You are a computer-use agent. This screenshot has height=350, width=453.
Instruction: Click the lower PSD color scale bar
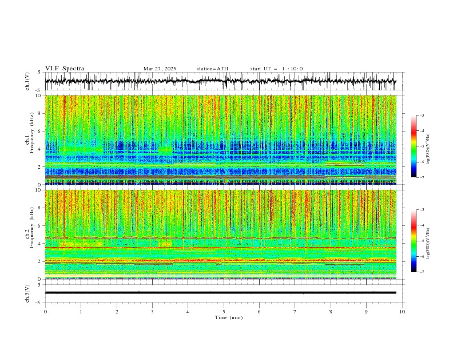point(414,241)
